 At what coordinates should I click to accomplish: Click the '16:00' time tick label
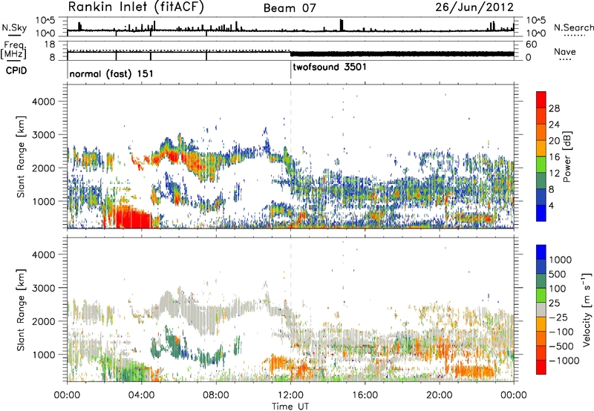[x=365, y=395]
